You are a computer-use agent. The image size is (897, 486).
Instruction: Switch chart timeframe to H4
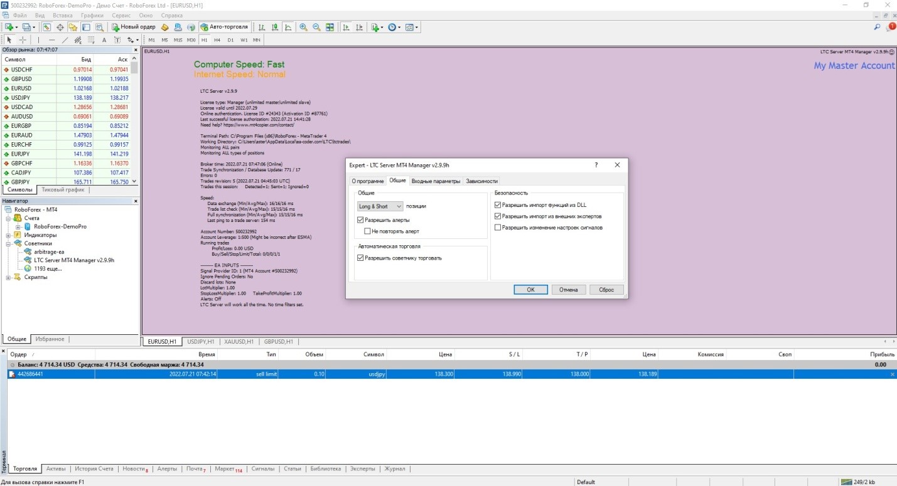pyautogui.click(x=217, y=40)
